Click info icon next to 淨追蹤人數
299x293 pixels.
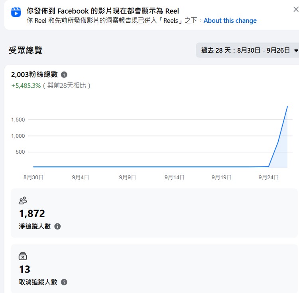[57, 226]
